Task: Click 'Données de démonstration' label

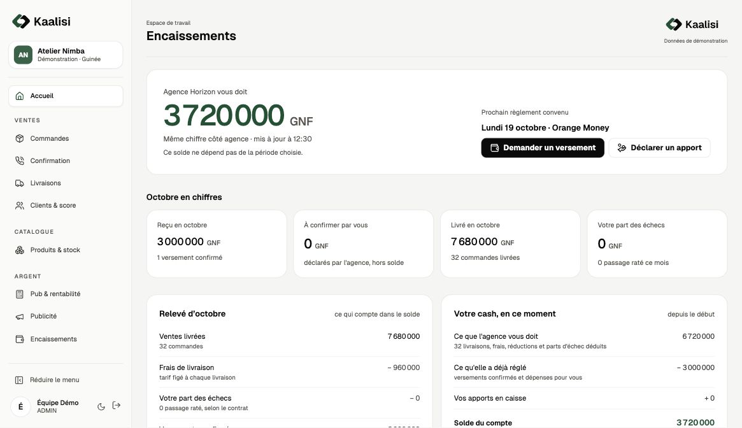Action: tap(696, 41)
